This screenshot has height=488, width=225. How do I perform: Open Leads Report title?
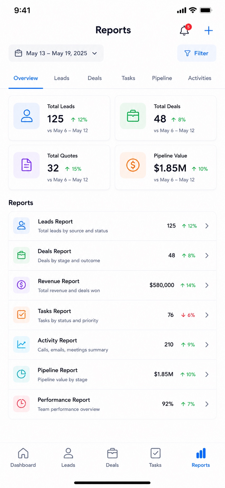coord(55,222)
